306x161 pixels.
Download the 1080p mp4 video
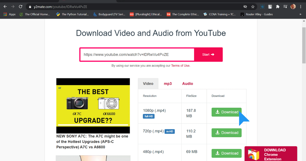point(226,112)
